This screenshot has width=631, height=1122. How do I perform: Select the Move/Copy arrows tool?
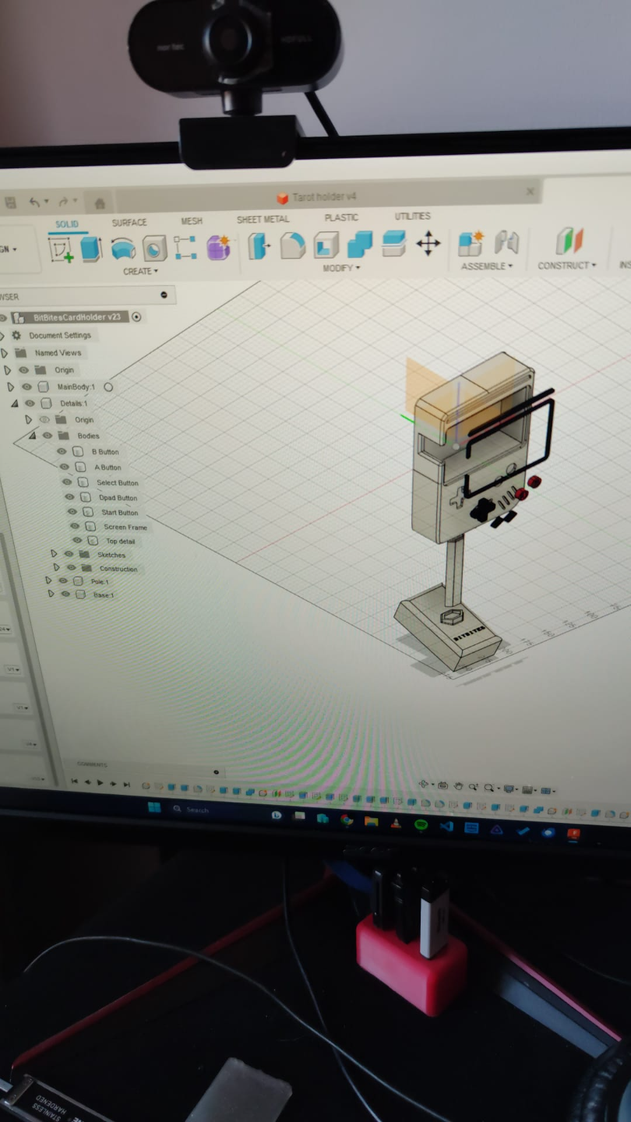coord(428,243)
